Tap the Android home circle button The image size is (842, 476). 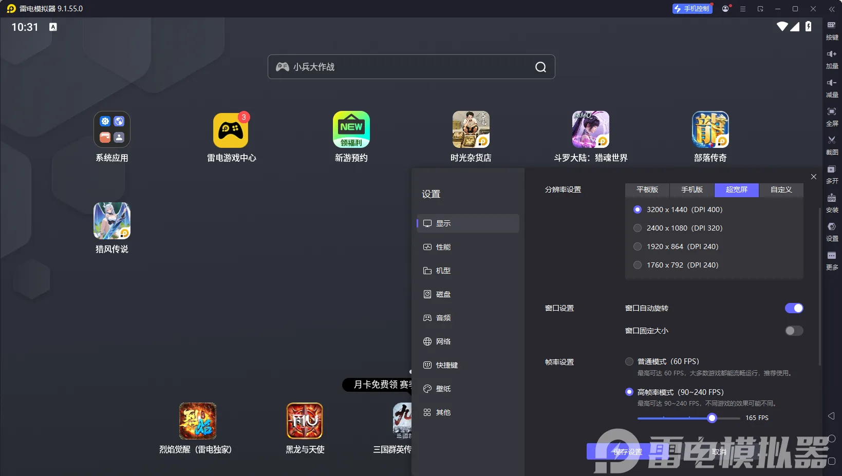click(x=832, y=439)
